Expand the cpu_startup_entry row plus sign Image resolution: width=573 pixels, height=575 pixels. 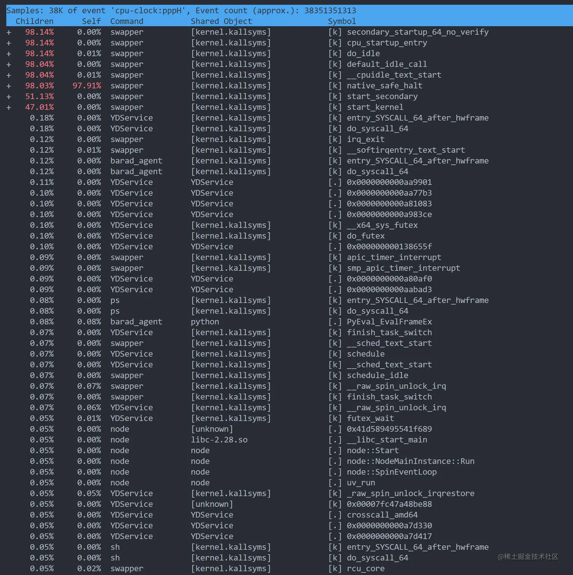[x=9, y=43]
